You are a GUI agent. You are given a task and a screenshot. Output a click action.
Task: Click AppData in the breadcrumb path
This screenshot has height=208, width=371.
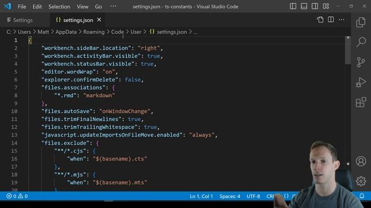(66, 32)
